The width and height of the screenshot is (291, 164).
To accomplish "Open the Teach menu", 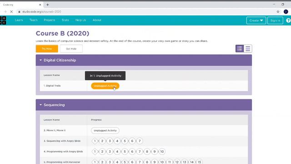I will point(33,20).
